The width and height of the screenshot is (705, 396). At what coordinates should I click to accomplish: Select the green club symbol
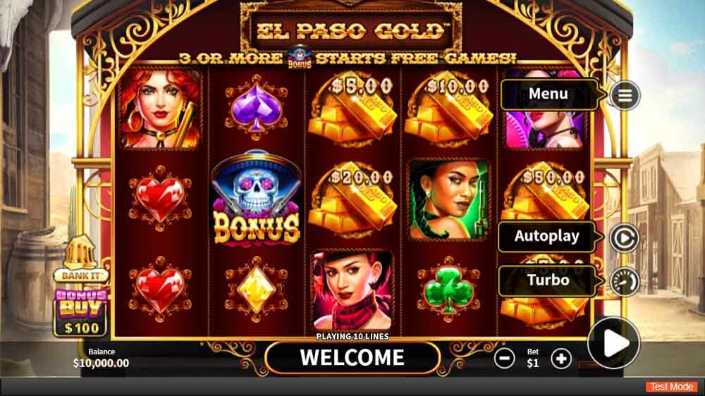click(x=448, y=290)
